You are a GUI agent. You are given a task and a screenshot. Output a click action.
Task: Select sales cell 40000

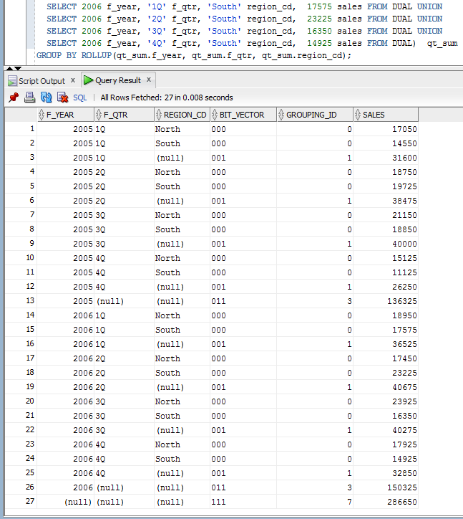click(x=386, y=244)
